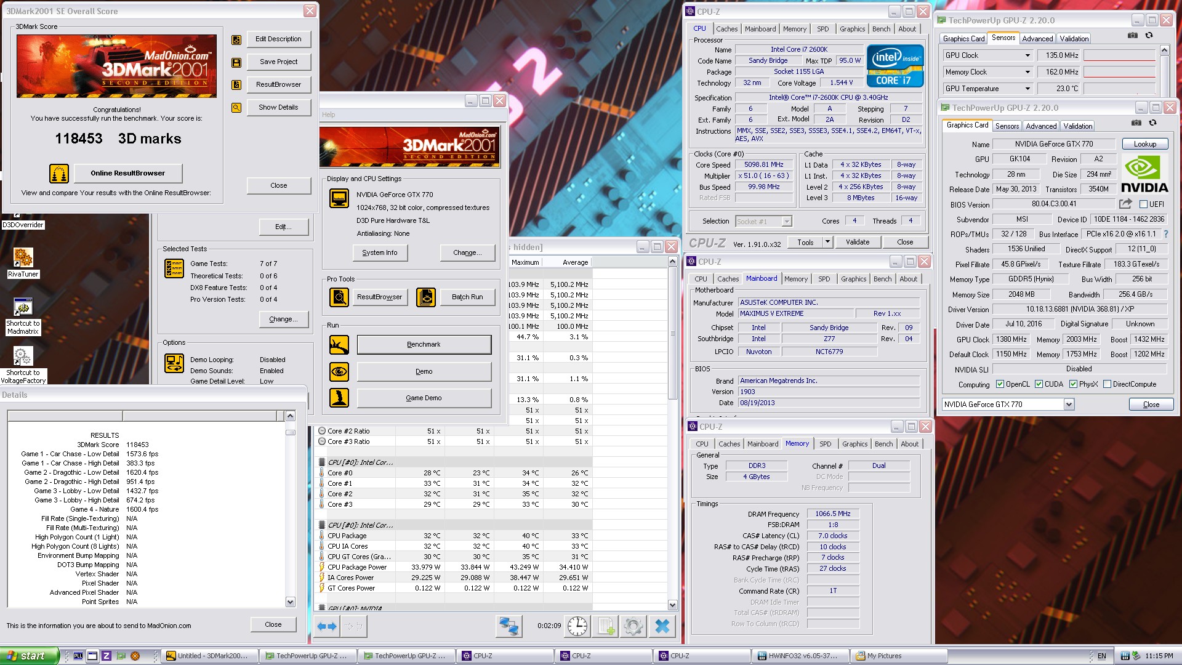Open Validation tab in GPU-Z Sensors window
Screen dimensions: 1182x665
(x=1074, y=39)
